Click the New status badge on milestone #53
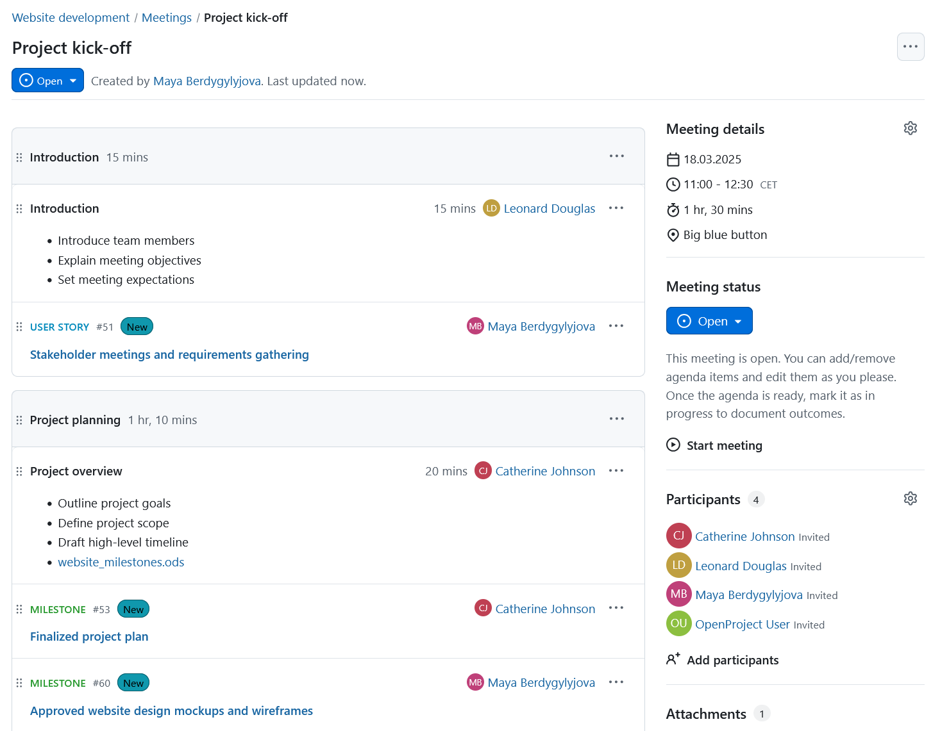 (x=133, y=609)
